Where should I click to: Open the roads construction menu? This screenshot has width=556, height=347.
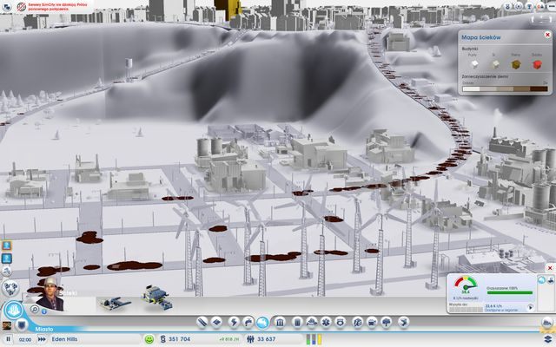202,322
